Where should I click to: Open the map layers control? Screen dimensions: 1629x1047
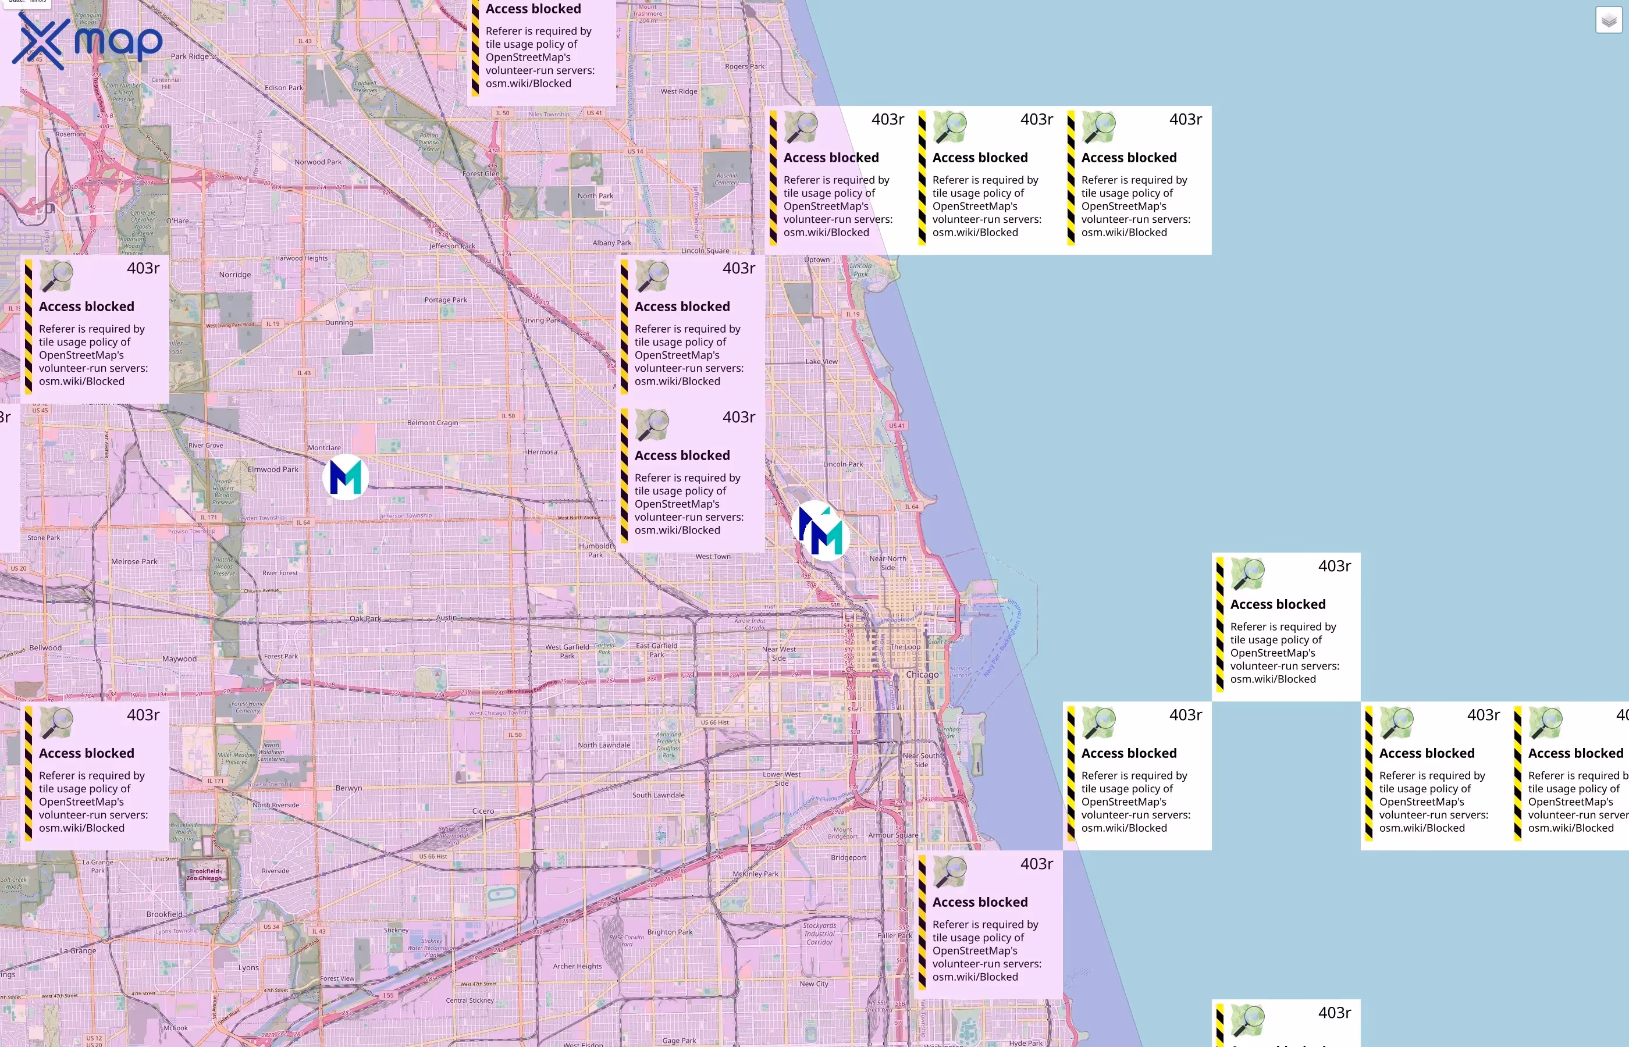coord(1609,20)
